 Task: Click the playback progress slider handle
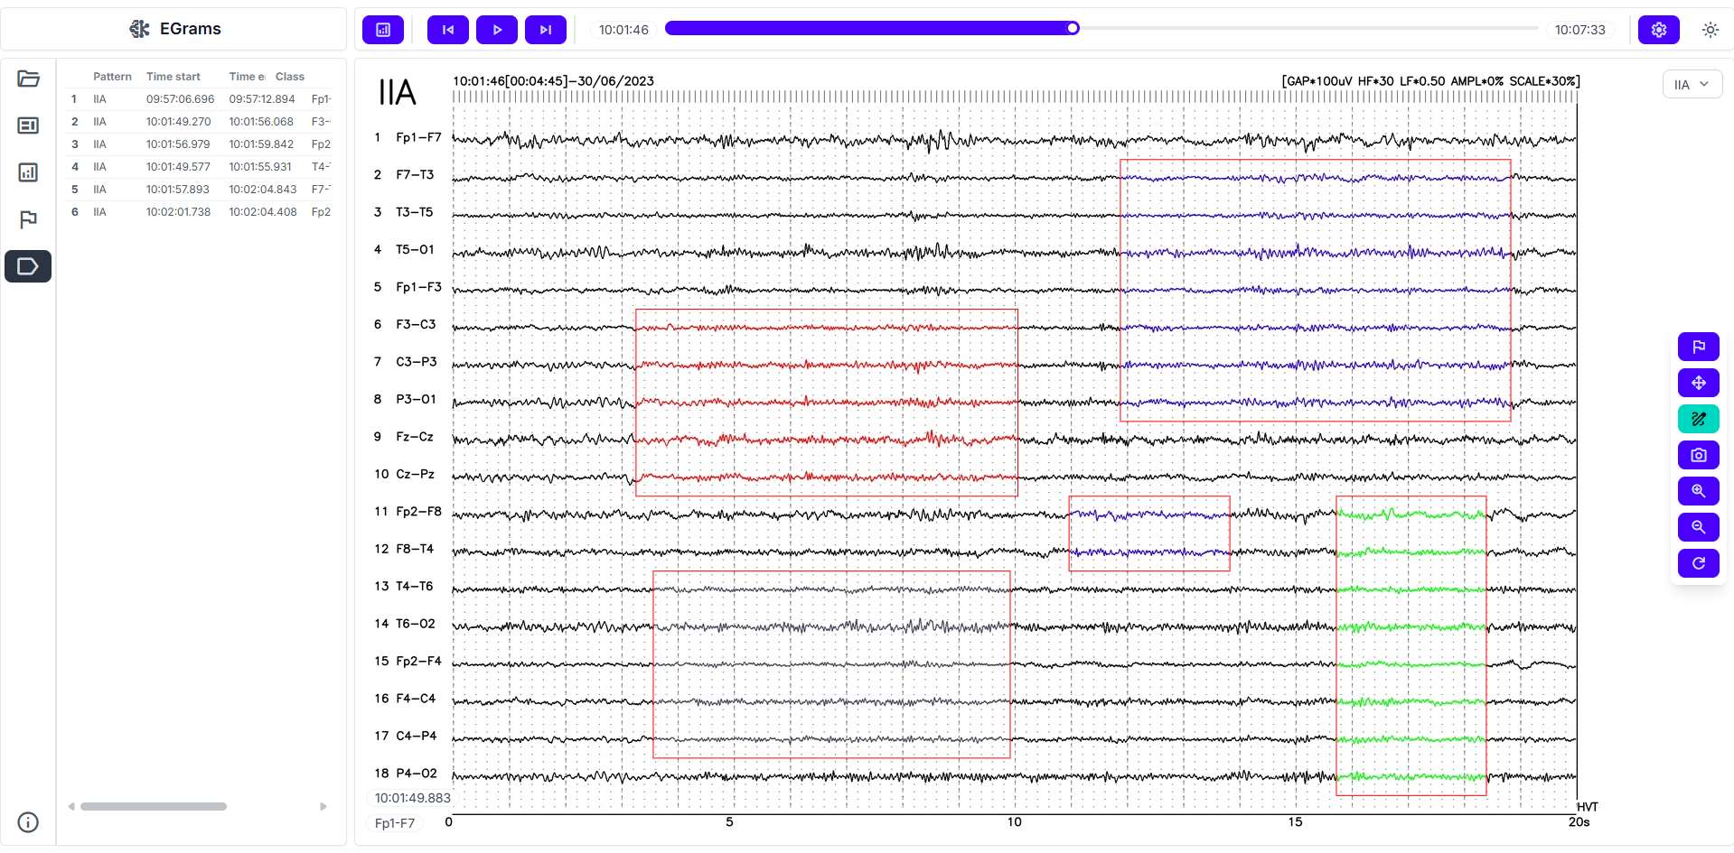(x=1073, y=28)
